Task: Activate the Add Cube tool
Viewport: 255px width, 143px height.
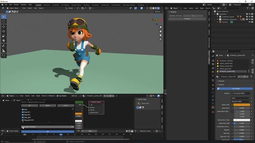Action: click(x=4, y=56)
